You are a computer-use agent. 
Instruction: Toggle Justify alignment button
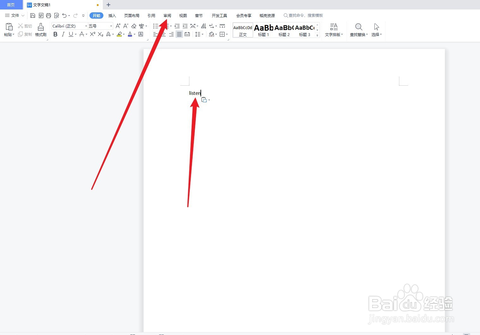(179, 34)
